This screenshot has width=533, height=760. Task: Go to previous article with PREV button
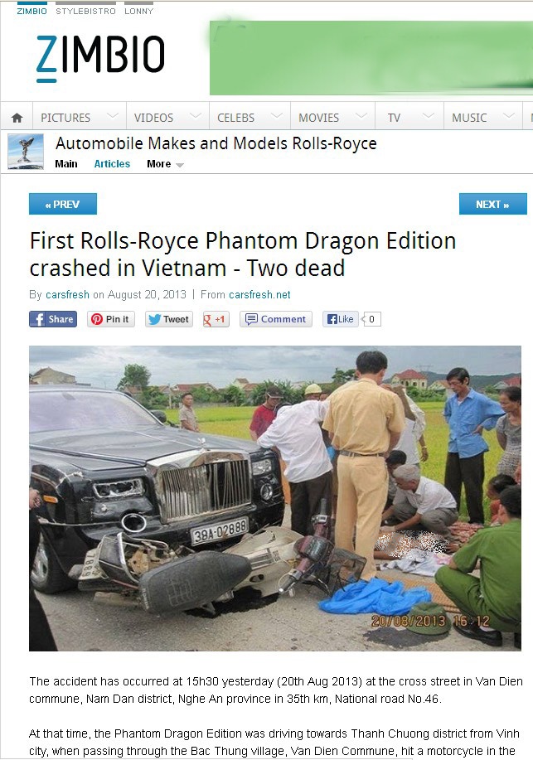click(62, 204)
